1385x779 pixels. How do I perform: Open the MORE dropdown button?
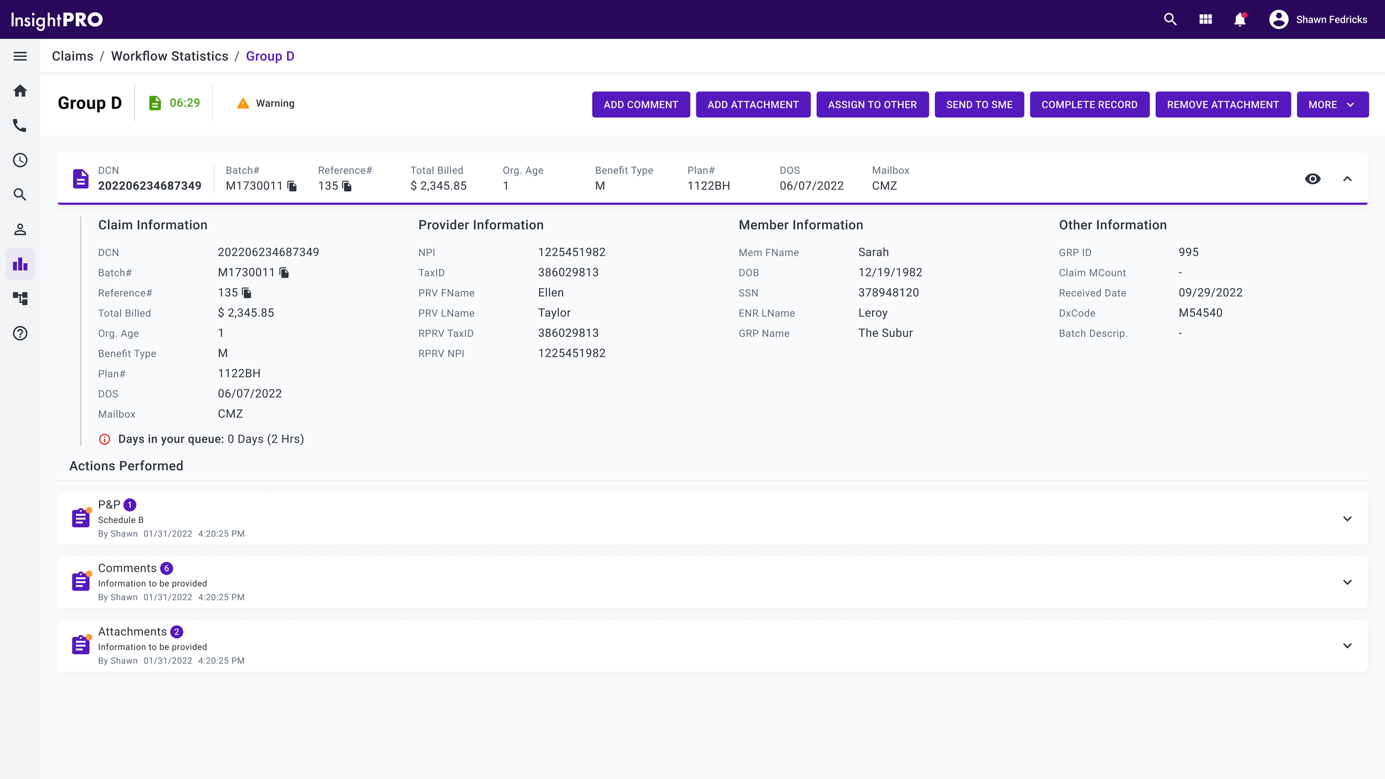point(1332,105)
